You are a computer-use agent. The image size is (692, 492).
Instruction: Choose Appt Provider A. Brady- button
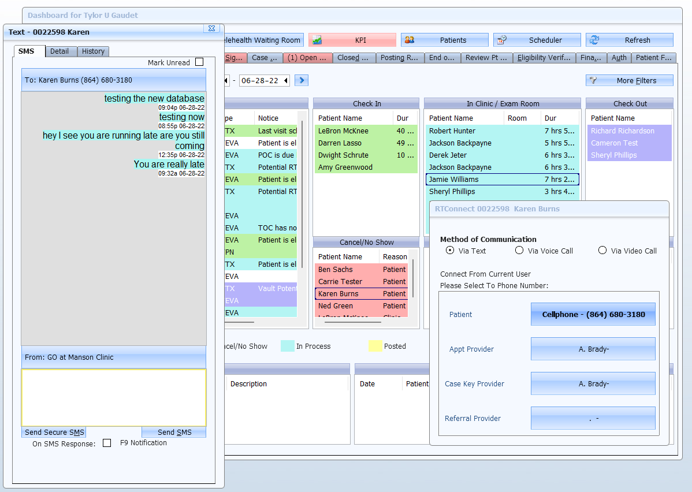593,349
